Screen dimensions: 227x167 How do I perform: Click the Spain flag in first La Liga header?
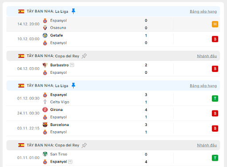point(21,11)
